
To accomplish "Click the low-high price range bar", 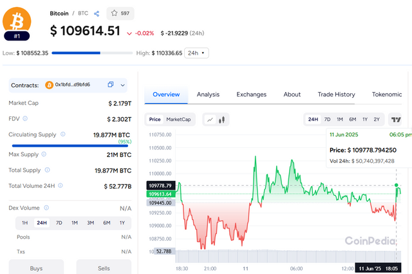I will pyautogui.click(x=92, y=53).
